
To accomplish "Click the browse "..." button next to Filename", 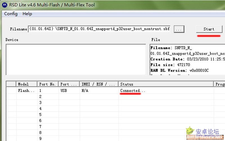I will pos(179,29).
